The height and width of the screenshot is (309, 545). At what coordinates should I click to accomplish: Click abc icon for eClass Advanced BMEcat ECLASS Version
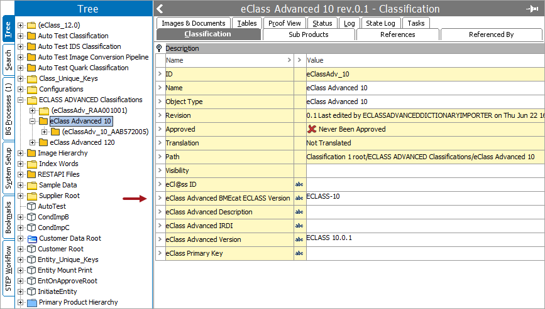(299, 198)
